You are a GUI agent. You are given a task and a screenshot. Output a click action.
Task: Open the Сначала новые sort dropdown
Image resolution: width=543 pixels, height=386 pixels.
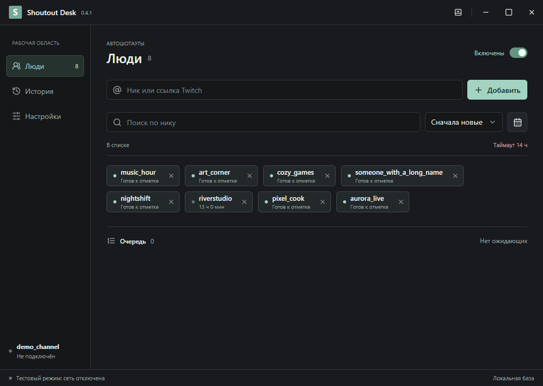[464, 122]
